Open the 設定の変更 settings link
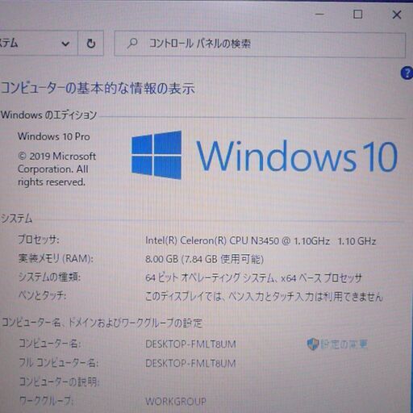Viewport: 413px width, 413px height. [344, 344]
